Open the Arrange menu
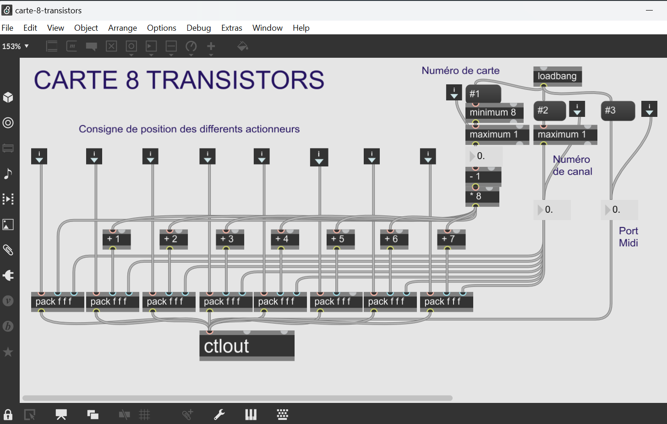The height and width of the screenshot is (424, 667). 122,28
